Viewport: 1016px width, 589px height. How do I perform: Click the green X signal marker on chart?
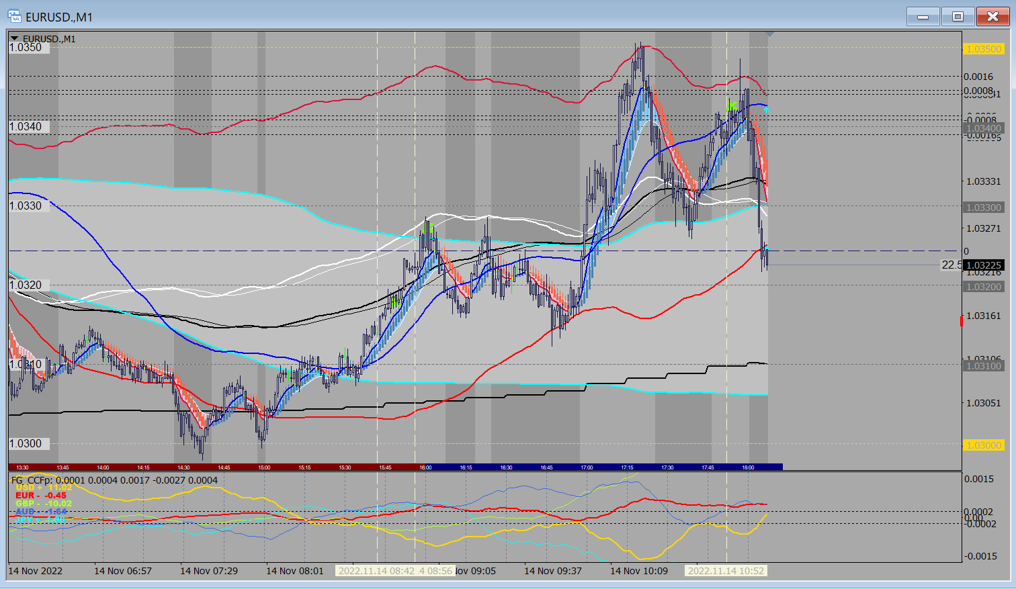point(732,105)
